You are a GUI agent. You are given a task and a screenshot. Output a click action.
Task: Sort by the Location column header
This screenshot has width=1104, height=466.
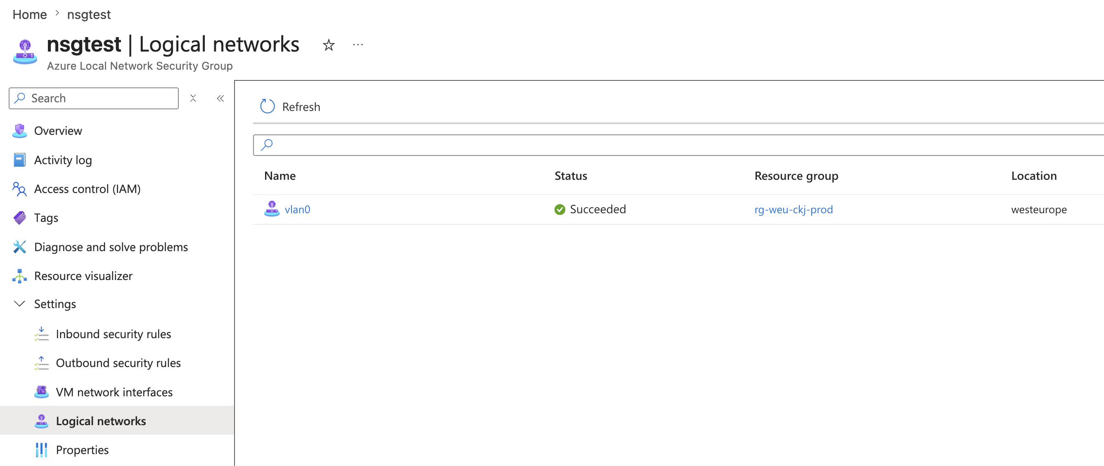tap(1034, 176)
